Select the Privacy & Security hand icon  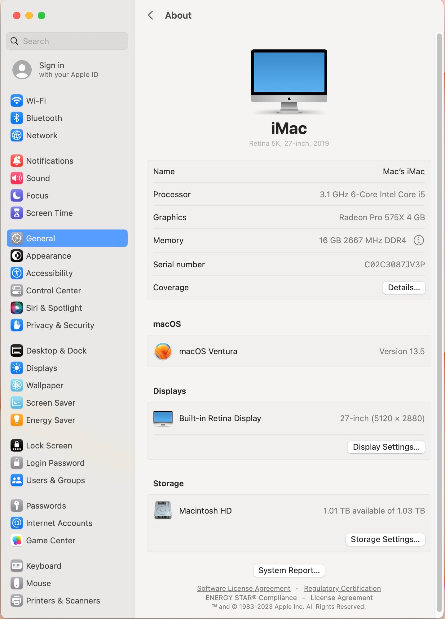pyautogui.click(x=17, y=325)
